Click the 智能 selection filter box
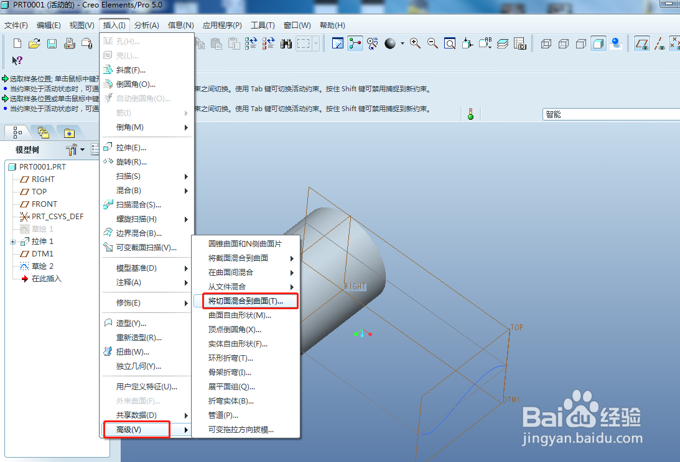This screenshot has width=680, height=462. (x=610, y=114)
